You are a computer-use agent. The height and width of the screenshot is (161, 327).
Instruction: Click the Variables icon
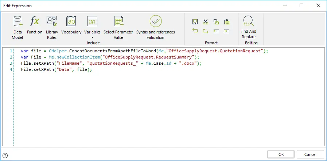[x=92, y=21]
